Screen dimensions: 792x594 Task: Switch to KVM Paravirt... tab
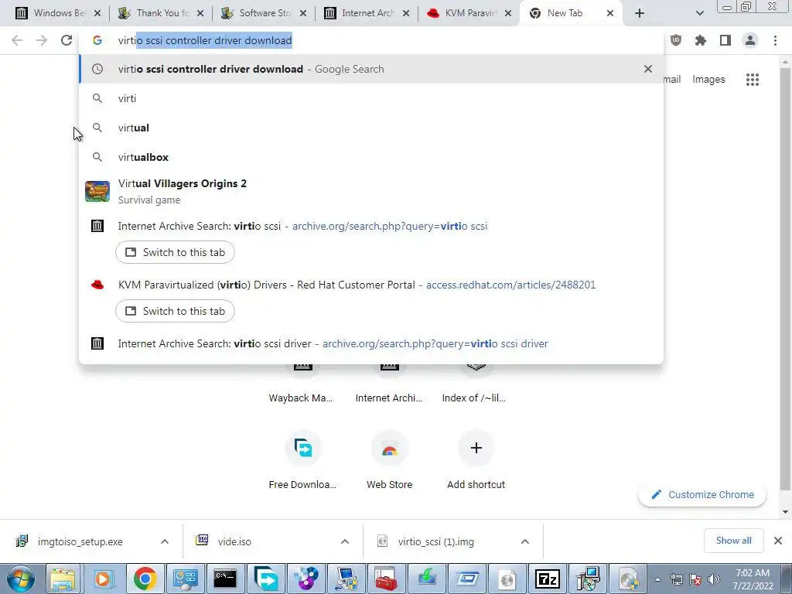tap(469, 13)
